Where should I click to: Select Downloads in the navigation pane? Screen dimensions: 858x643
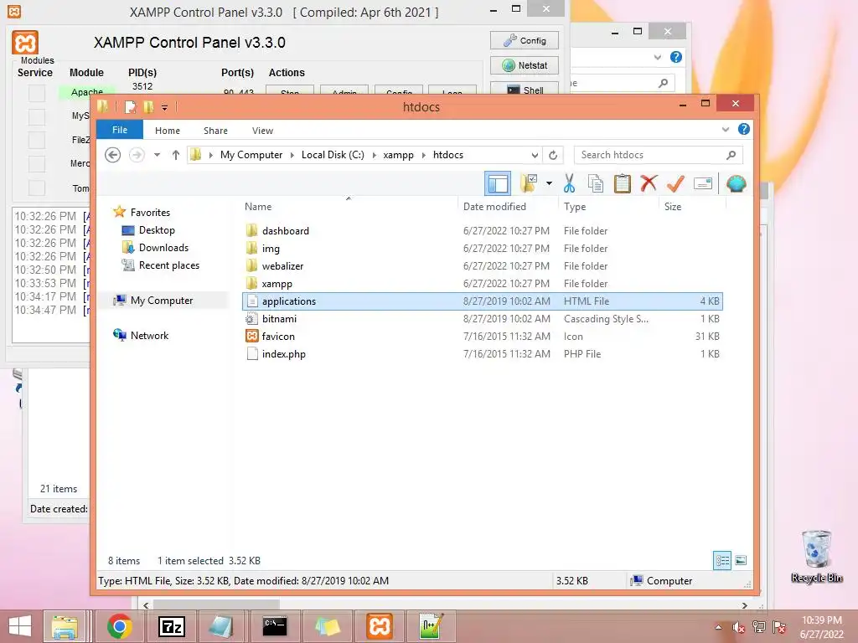(x=163, y=248)
